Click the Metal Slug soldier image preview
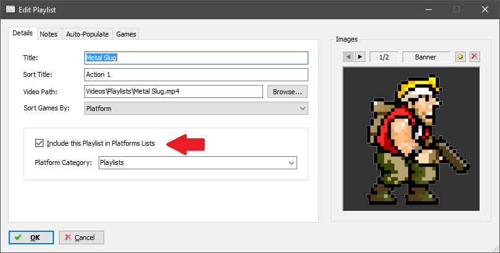500x253 pixels. pos(411,139)
